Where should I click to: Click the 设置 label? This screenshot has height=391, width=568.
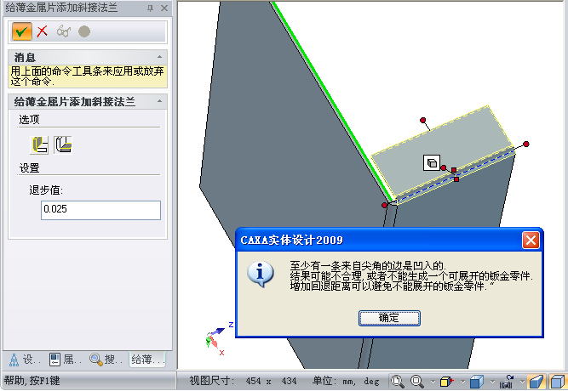pyautogui.click(x=29, y=168)
